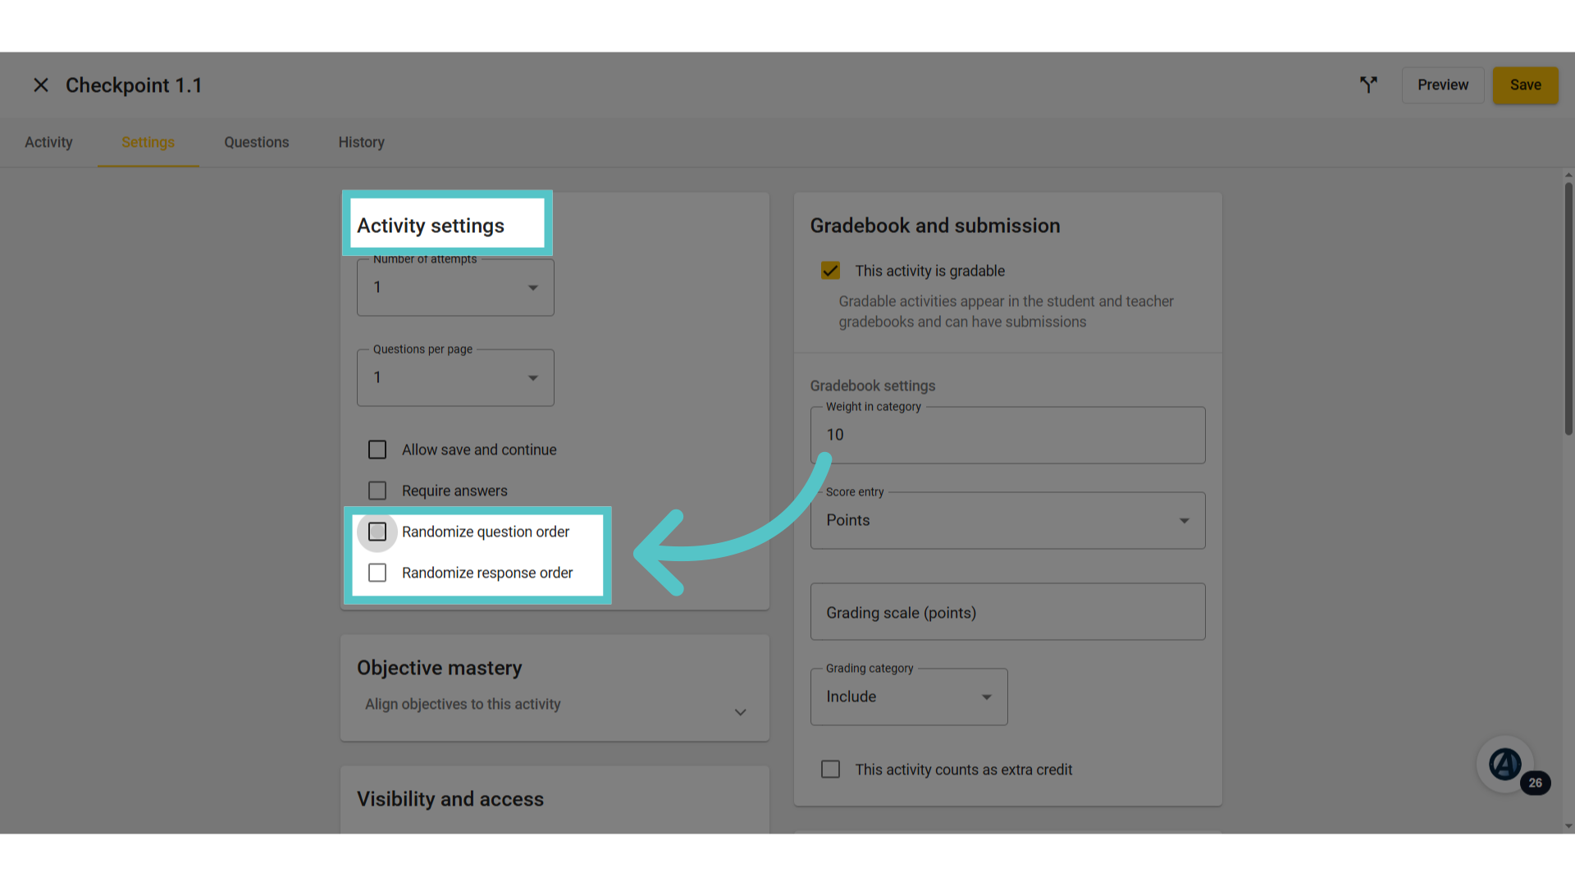Tick Randomize response order checkbox
Image resolution: width=1575 pixels, height=886 pixels.
[377, 573]
